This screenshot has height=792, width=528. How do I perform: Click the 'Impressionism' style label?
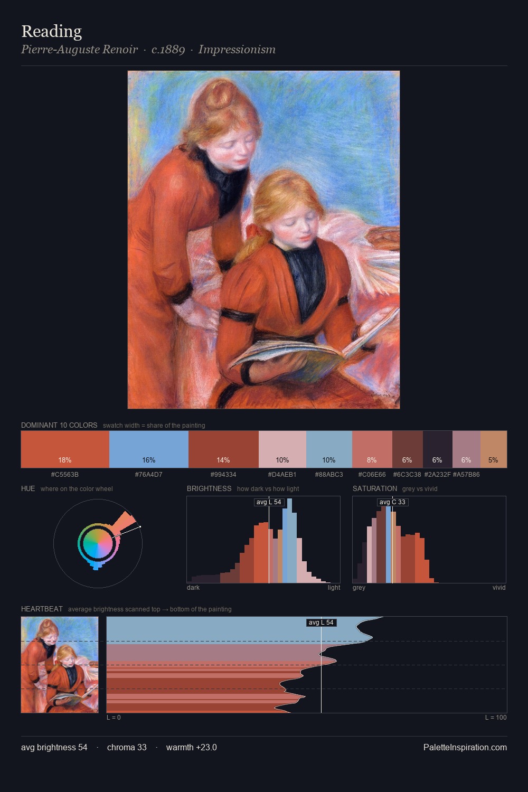(237, 50)
